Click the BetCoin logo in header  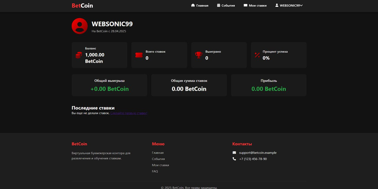point(82,5)
